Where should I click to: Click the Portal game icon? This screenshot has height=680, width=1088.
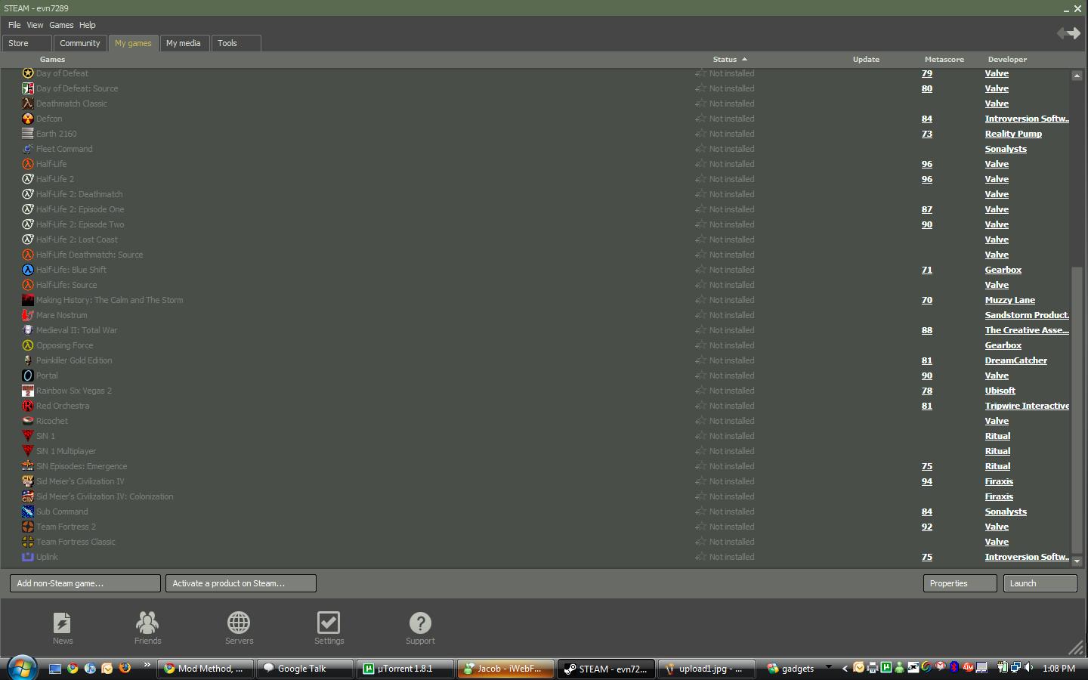(28, 376)
